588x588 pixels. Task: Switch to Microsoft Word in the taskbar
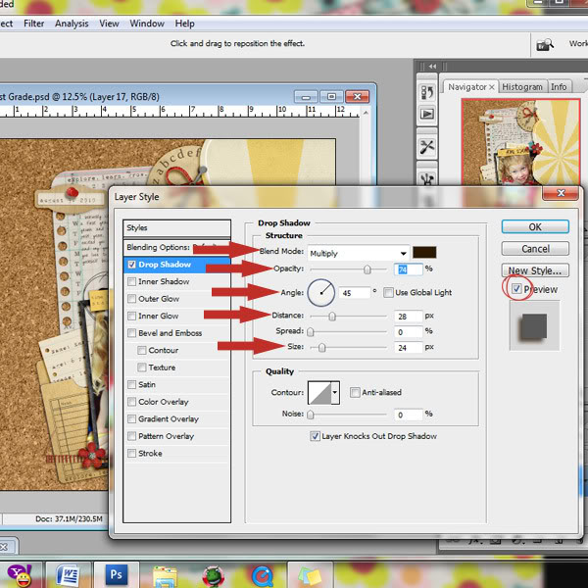(68, 575)
